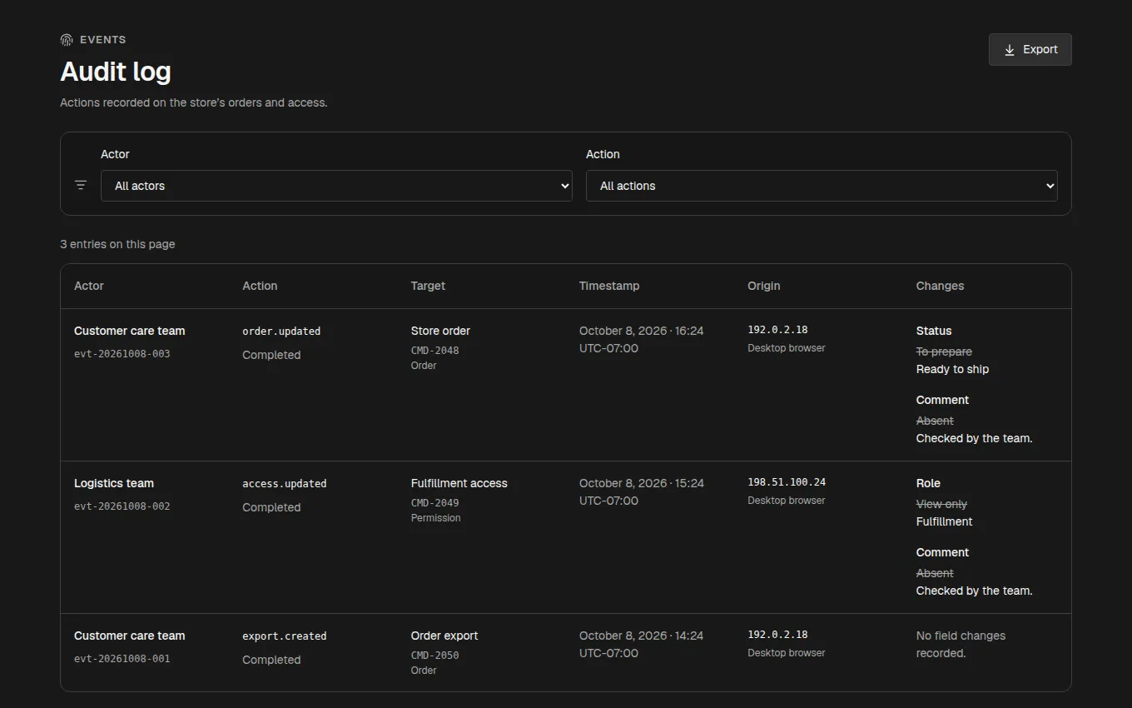Select event ID evt-20261008-001
Image resolution: width=1132 pixels, height=708 pixels.
[122, 659]
